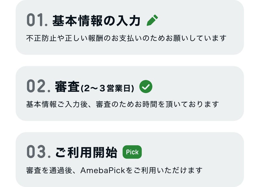Click the 審査 heading text
Viewport: 260px width, 187px height.
[x=67, y=87]
